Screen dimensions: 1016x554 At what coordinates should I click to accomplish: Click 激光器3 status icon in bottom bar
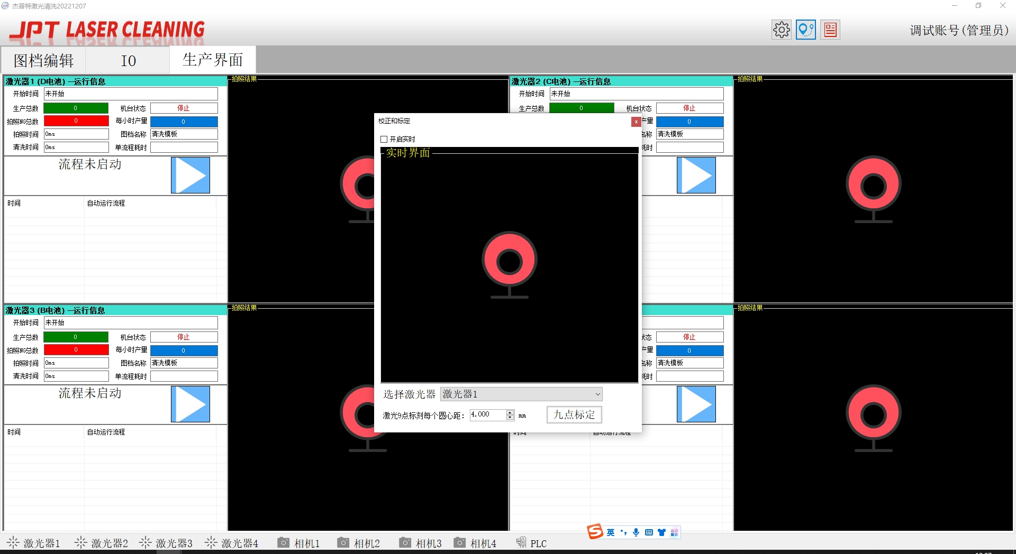[x=145, y=542]
